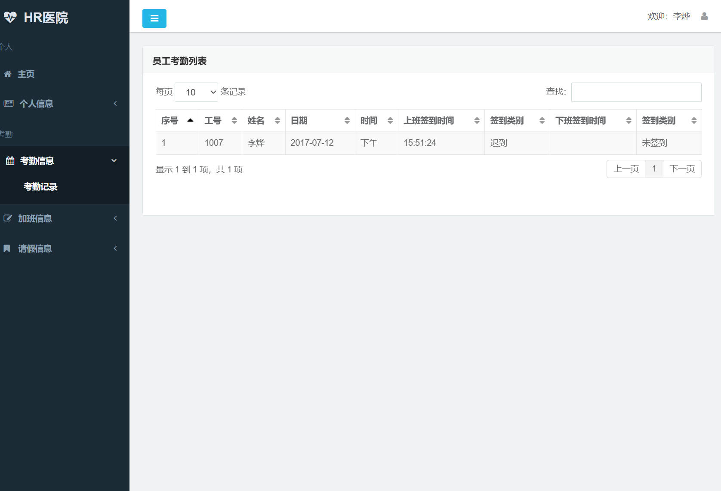721x491 pixels.
Task: Click the 上一页 pagination button
Action: point(625,169)
